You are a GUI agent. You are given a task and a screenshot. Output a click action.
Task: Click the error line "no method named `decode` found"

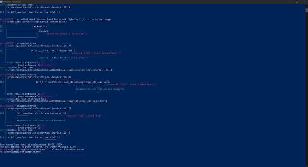point(55,19)
